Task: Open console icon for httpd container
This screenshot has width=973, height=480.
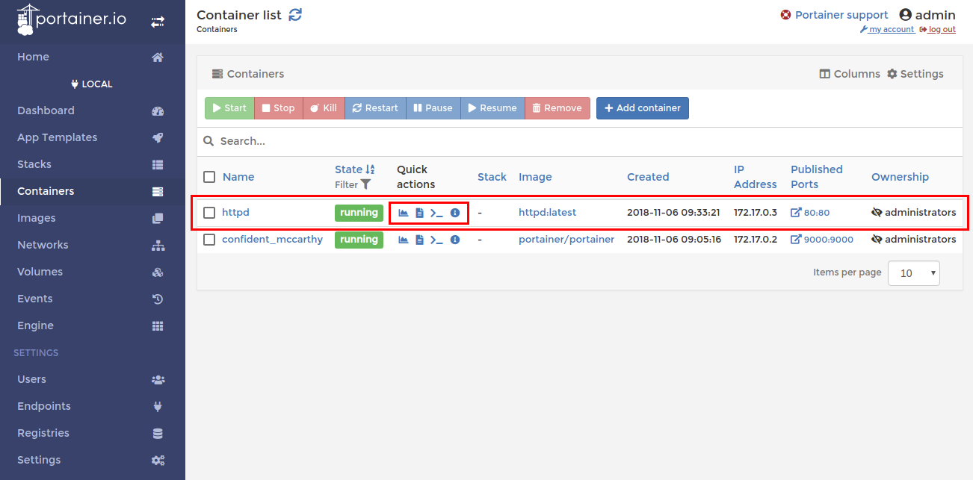Action: point(436,213)
